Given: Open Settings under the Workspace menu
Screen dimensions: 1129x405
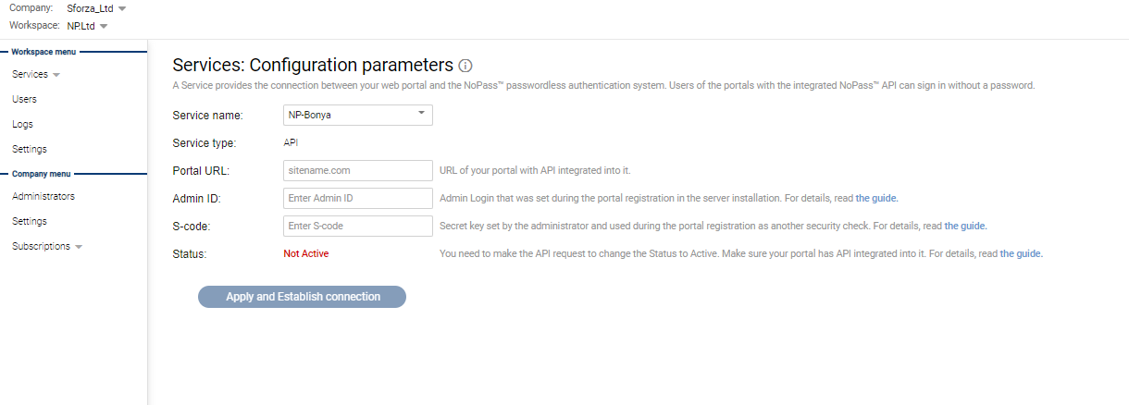Looking at the screenshot, I should (29, 149).
